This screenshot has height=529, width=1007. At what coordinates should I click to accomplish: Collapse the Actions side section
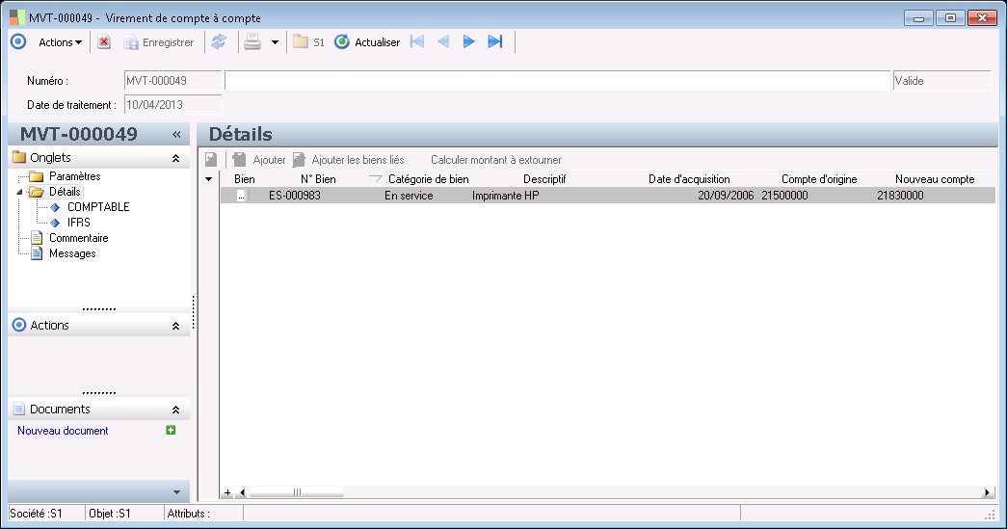coord(175,326)
